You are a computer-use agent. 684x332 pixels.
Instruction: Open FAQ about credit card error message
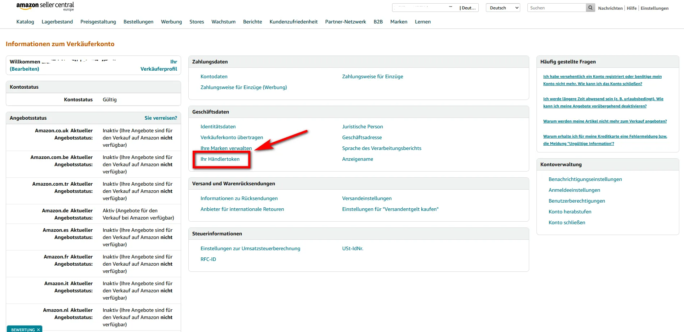tap(605, 140)
